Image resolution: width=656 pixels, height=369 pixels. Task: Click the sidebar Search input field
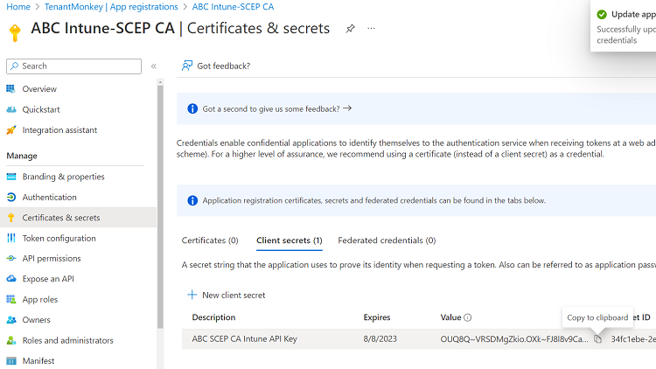[74, 66]
